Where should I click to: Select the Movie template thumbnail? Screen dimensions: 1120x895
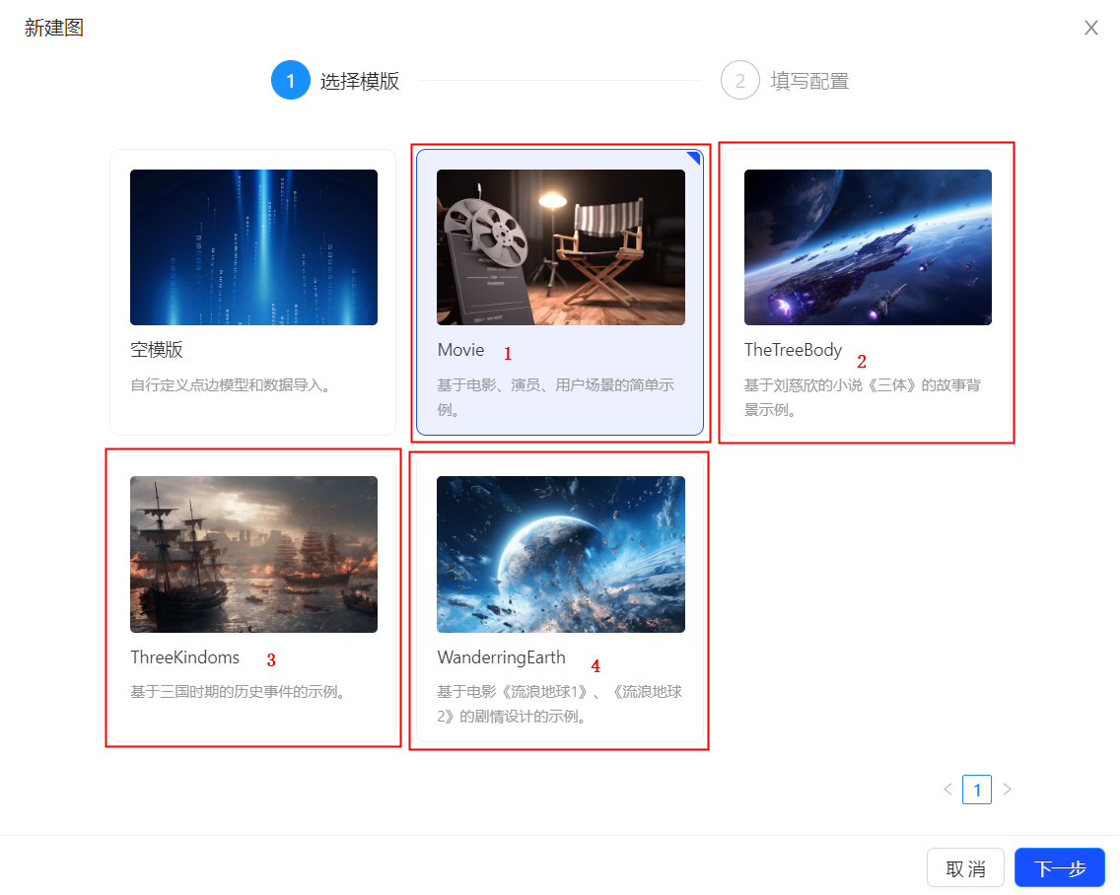pos(561,247)
